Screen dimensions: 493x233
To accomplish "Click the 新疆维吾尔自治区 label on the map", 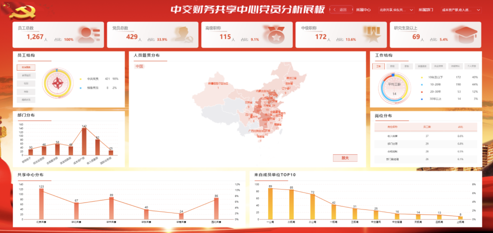I will pos(218,84).
